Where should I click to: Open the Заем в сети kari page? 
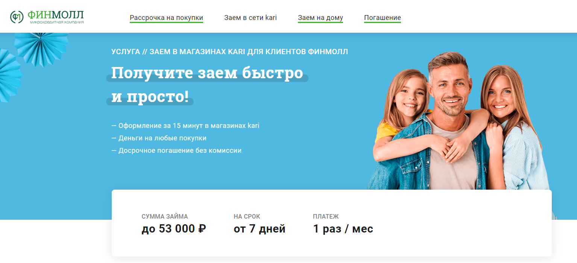251,18
